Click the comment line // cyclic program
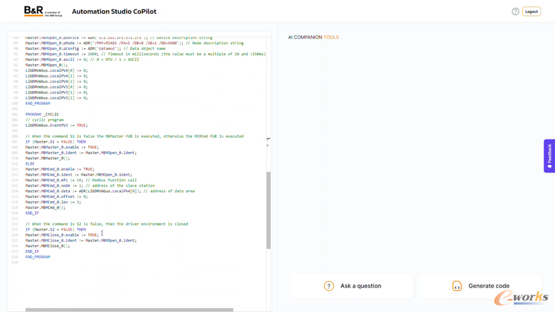This screenshot has width=555, height=312. [x=44, y=120]
